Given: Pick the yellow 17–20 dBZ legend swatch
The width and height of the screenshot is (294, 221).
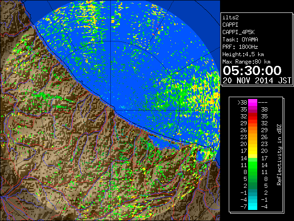Looking at the screenshot, I should [253, 151].
